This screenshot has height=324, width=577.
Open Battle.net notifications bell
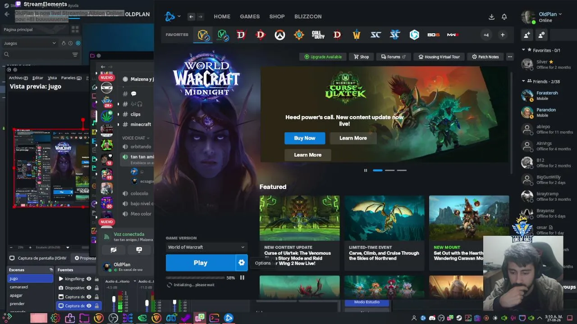click(504, 17)
